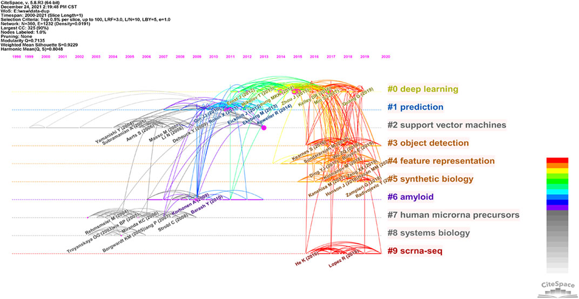Click the 2009 timeline year marker
The height and width of the screenshot is (299, 579).
(197, 57)
